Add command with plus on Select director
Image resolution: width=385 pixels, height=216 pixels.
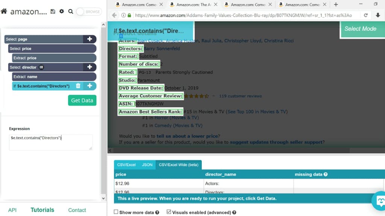click(x=89, y=67)
